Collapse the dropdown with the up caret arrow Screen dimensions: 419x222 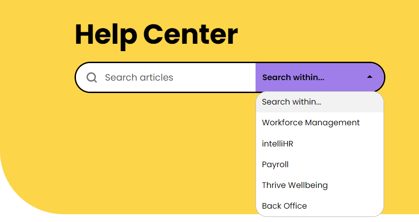pos(370,77)
